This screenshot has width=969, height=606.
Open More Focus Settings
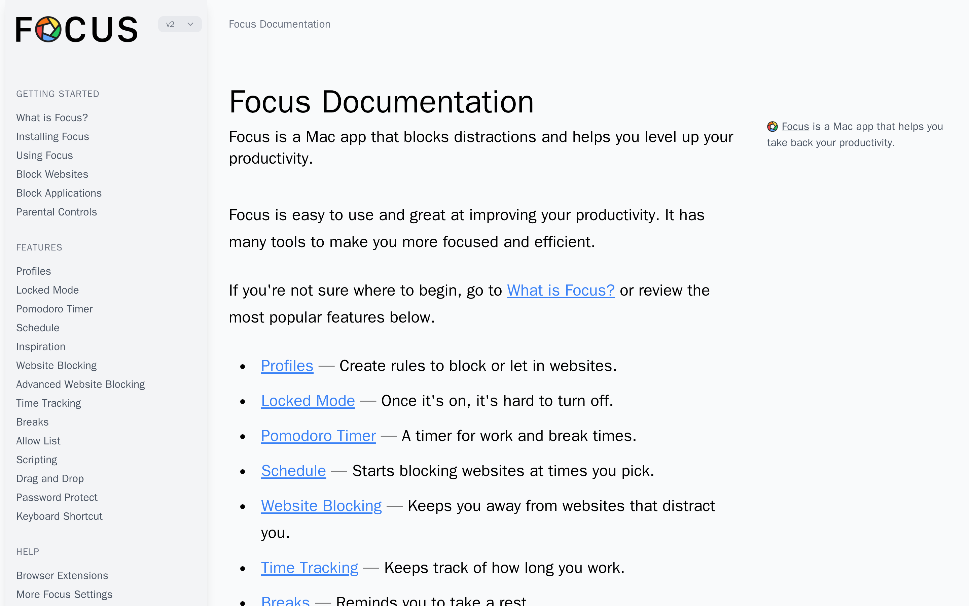click(x=64, y=594)
